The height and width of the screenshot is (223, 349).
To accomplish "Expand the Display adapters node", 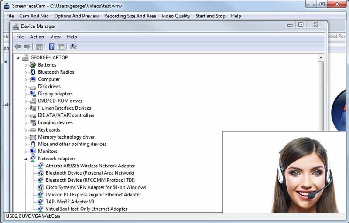I will point(26,94).
